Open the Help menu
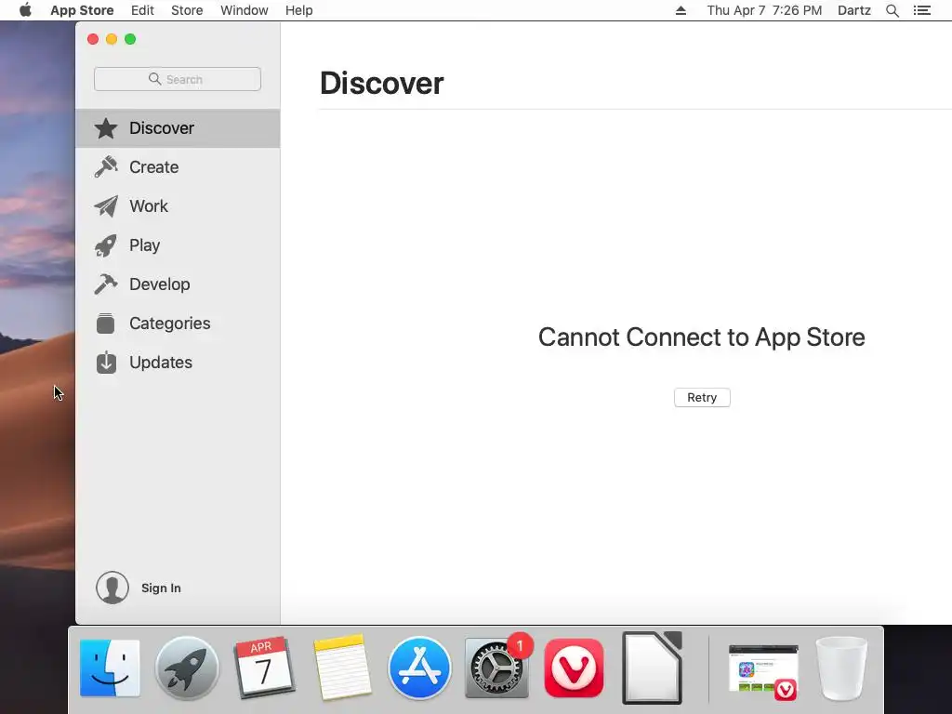This screenshot has width=952, height=714. tap(299, 10)
